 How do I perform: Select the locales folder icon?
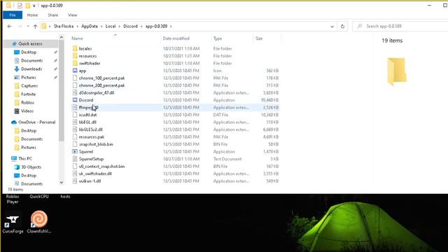coord(75,48)
